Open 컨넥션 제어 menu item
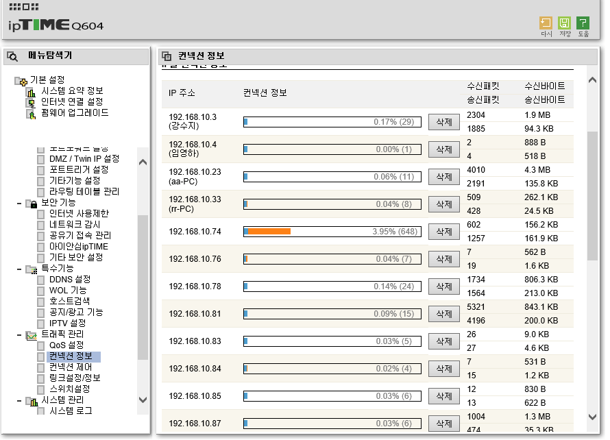 pyautogui.click(x=71, y=367)
